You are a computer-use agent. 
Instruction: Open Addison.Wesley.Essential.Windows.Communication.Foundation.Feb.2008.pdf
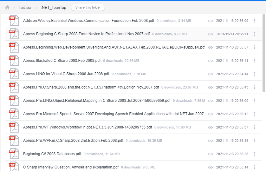tap(88, 21)
